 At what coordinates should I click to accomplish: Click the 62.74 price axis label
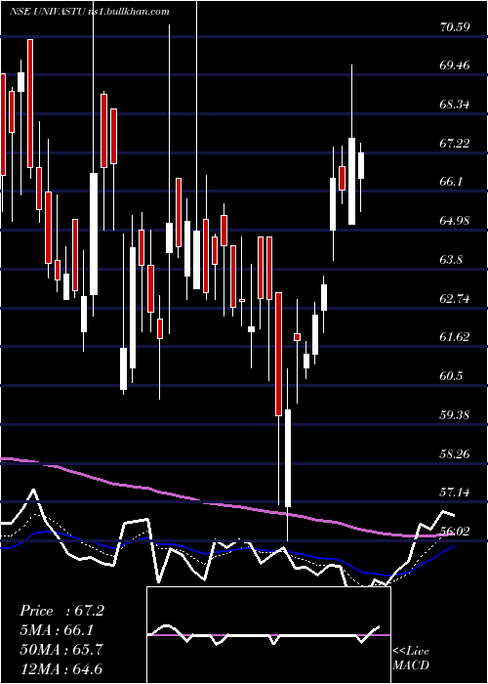455,298
